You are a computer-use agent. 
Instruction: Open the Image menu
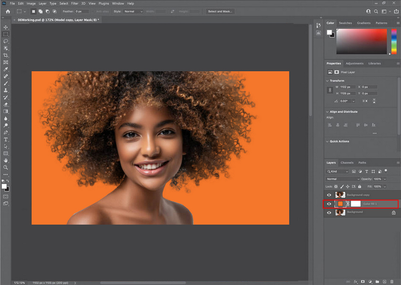tap(31, 3)
